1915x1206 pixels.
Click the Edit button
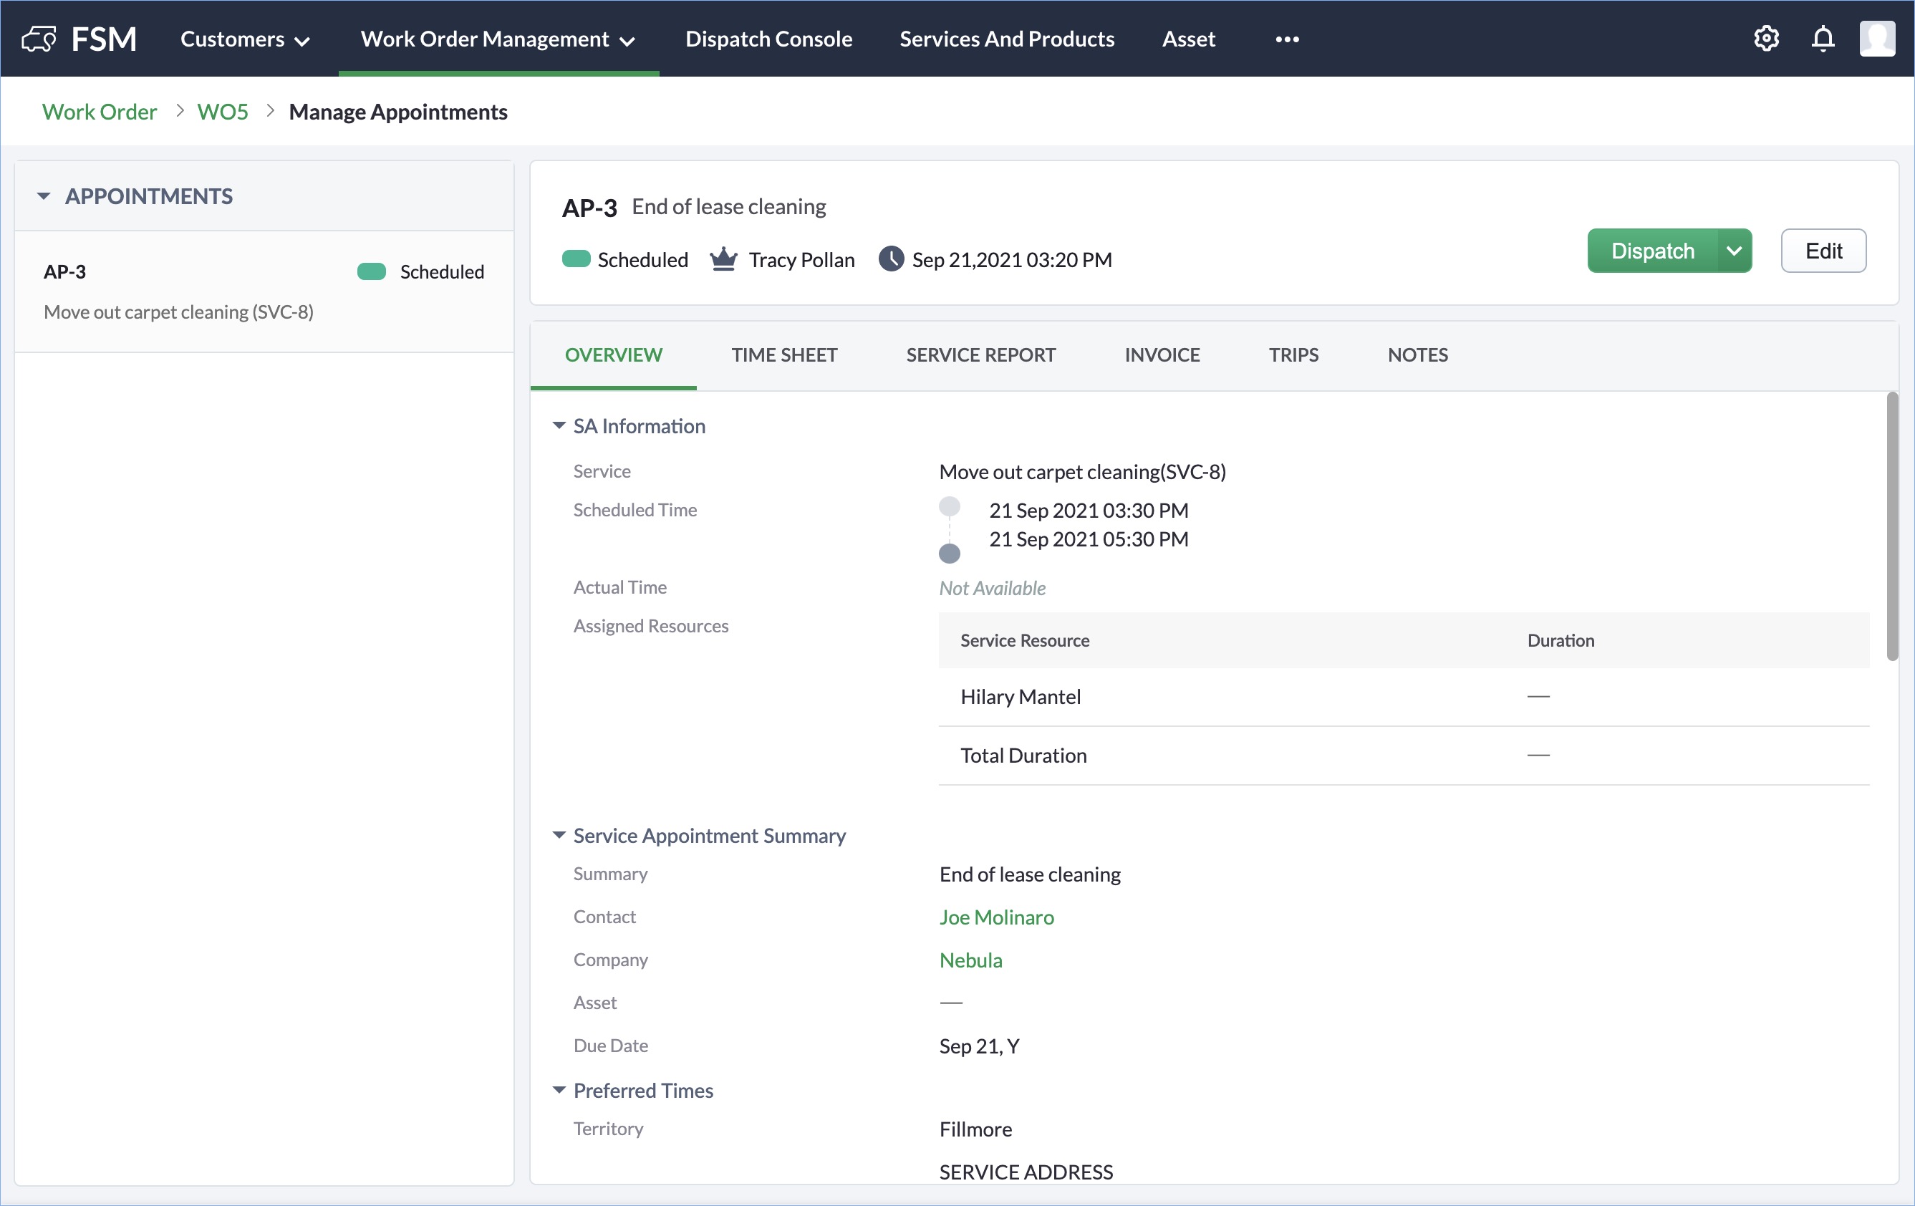click(x=1823, y=251)
